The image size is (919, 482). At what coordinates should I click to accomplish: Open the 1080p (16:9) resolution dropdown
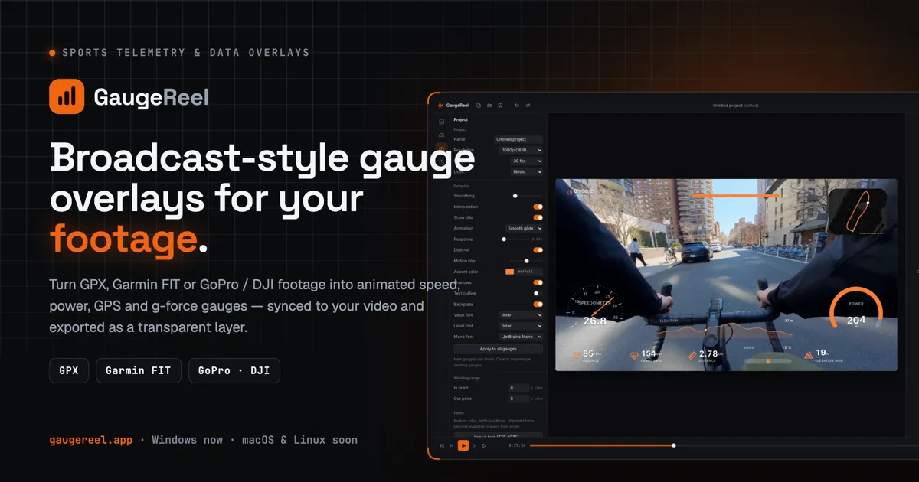[x=521, y=150]
